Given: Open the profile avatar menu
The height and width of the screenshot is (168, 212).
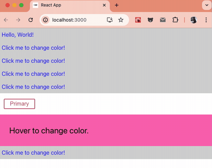Looking at the screenshot, I should click(x=194, y=20).
